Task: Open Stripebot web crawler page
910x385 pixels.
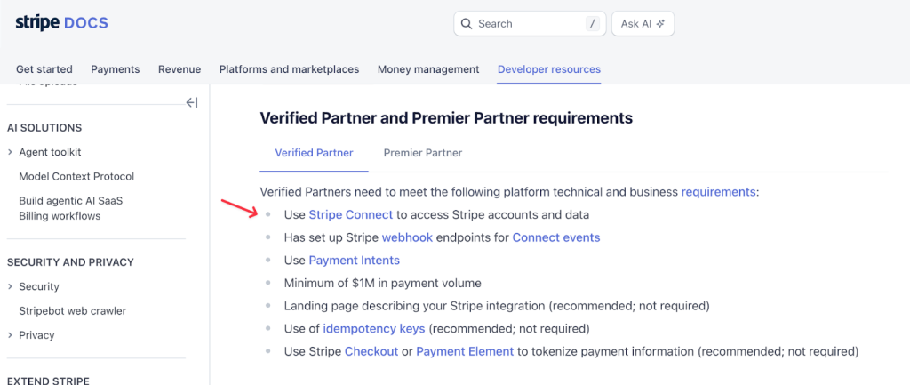Action: [x=72, y=311]
